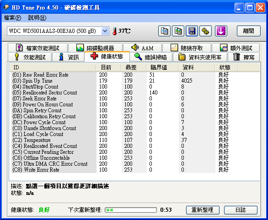Click the next-refresh progress bar
The height and width of the screenshot is (220, 268).
[131, 210]
